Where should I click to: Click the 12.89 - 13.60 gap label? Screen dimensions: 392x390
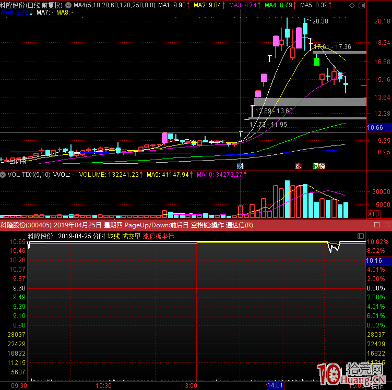pos(274,111)
